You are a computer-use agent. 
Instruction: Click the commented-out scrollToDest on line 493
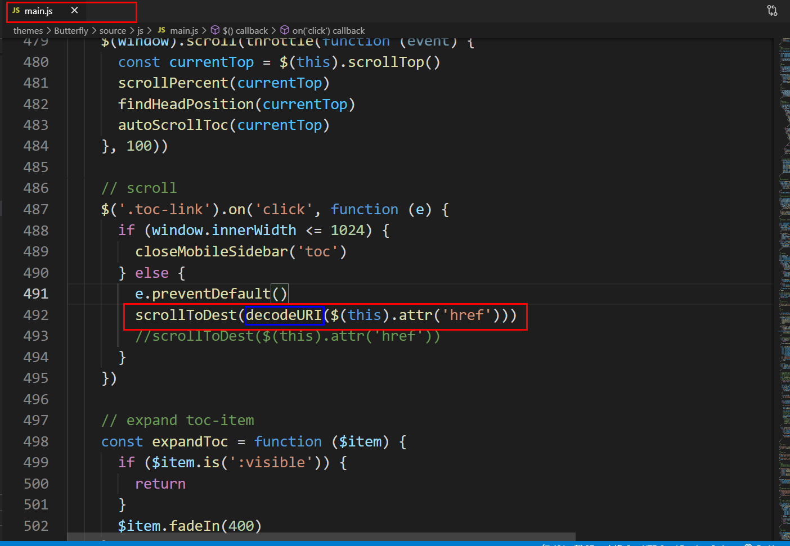click(288, 336)
